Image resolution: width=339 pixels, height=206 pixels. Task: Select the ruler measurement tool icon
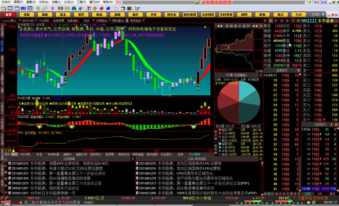click(x=44, y=8)
